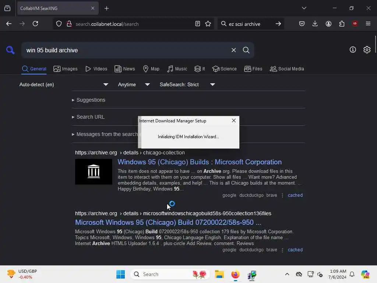Screen dimensions: 377x283
Task: Switch to the Music category
Action: [177, 69]
